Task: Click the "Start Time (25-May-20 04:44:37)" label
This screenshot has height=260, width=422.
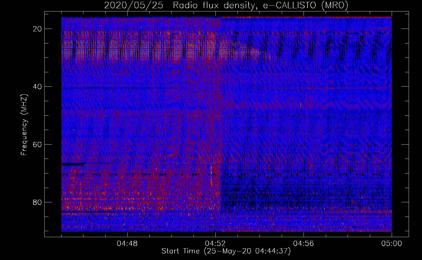Action: [x=226, y=251]
